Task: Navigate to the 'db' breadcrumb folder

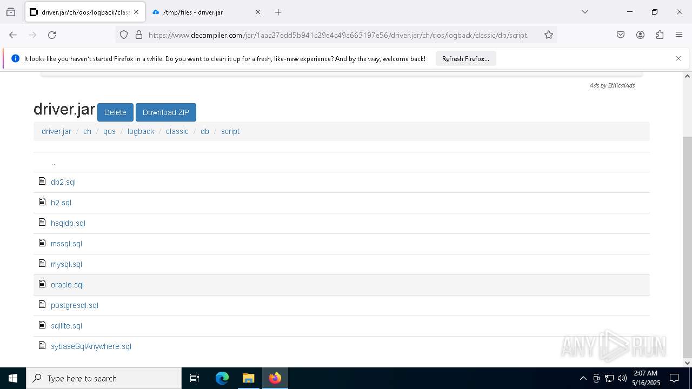Action: [205, 131]
